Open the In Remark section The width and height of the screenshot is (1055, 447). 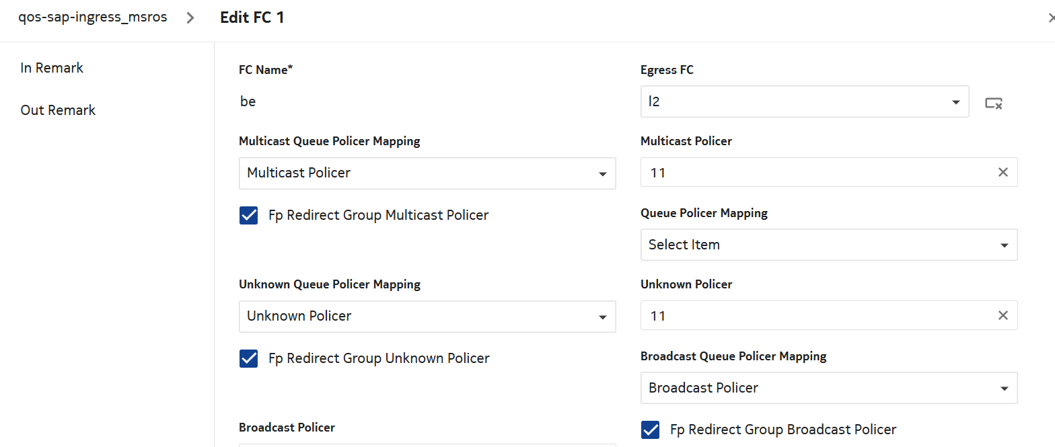52,68
